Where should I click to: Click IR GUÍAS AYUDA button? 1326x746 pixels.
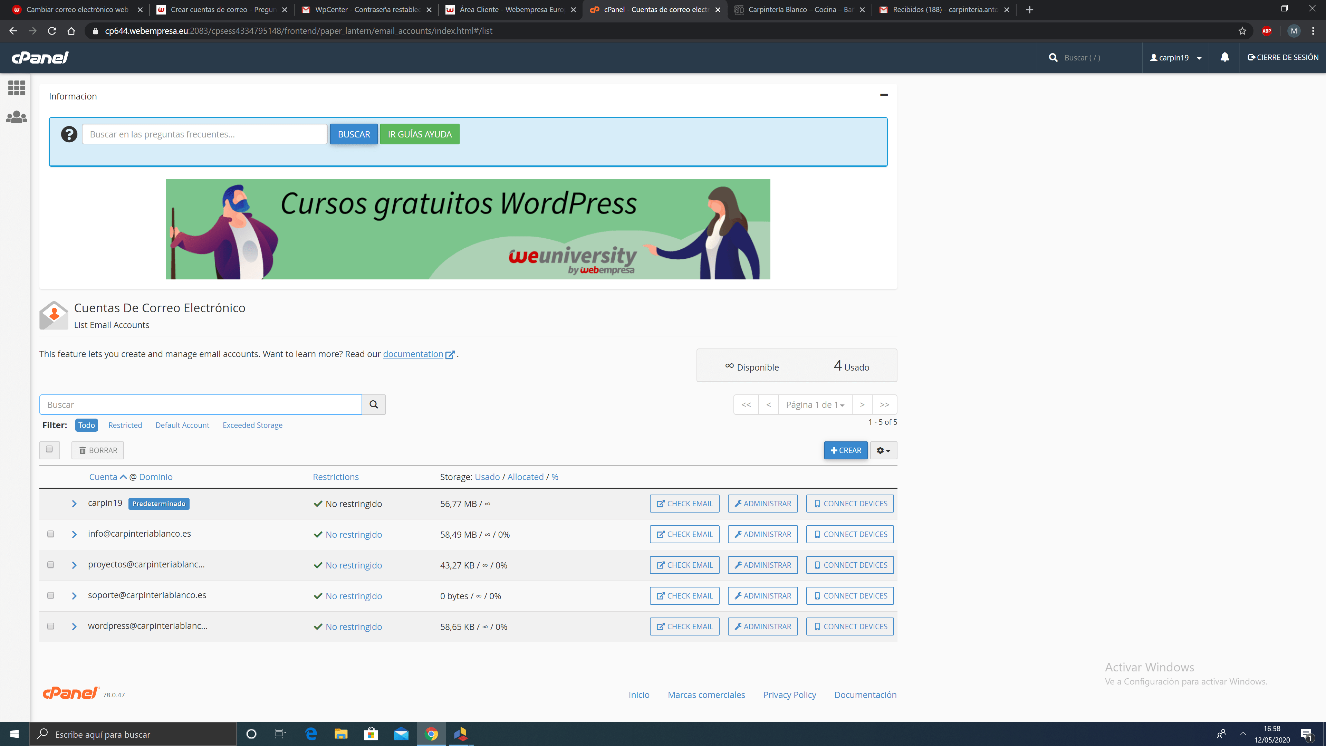coord(420,134)
